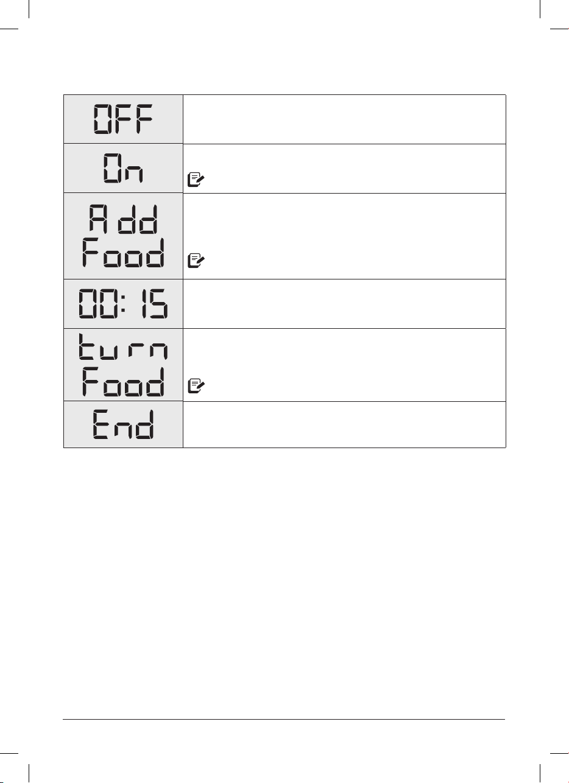Screen dimensions: 569x783
Task: Select the On segment display image
Action: pos(123,169)
